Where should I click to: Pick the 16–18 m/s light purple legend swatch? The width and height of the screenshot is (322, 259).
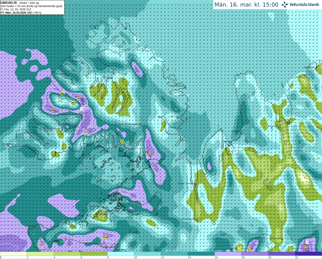[x=228, y=254]
